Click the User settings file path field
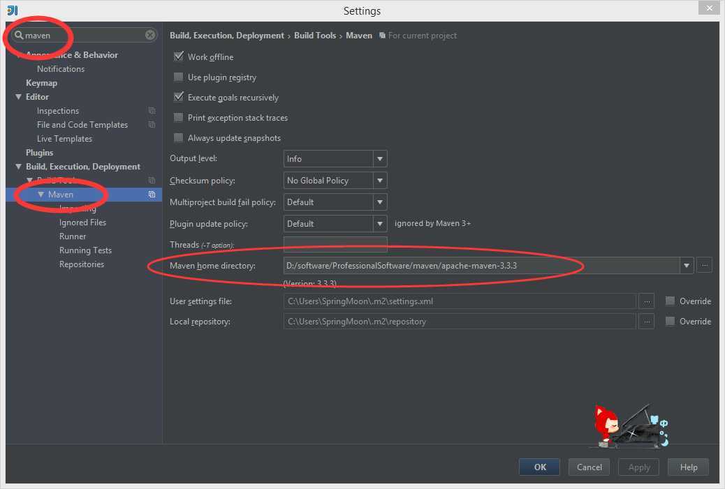 click(460, 301)
